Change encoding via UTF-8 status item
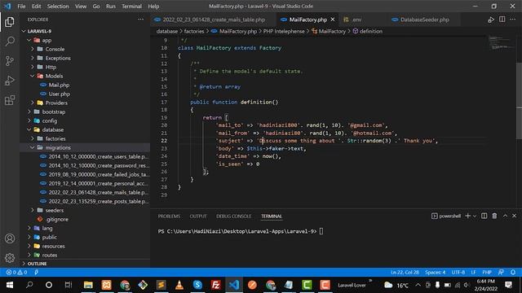This screenshot has height=293, width=522. [458, 272]
